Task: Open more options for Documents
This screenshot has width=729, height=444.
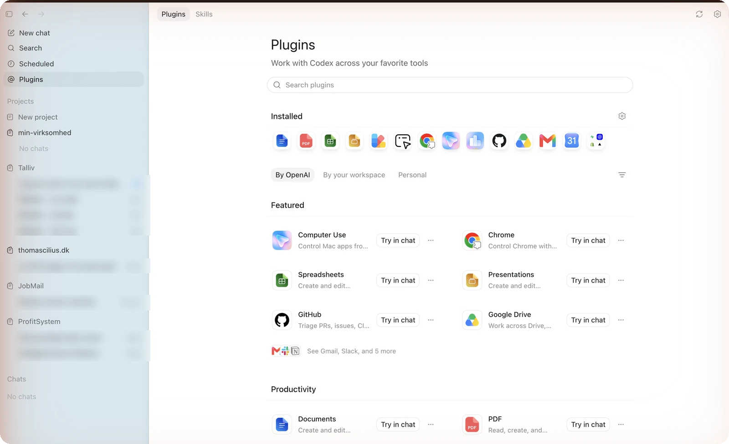Action: pyautogui.click(x=431, y=424)
